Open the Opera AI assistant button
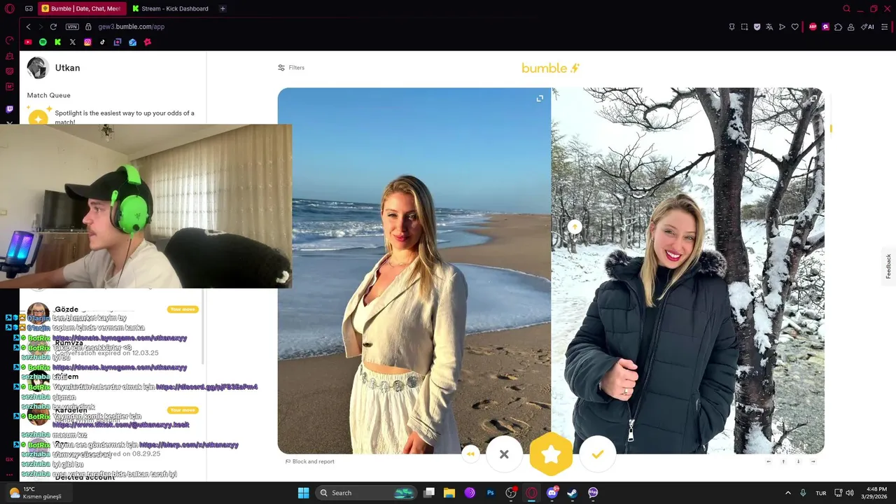This screenshot has height=504, width=896. pos(867,27)
